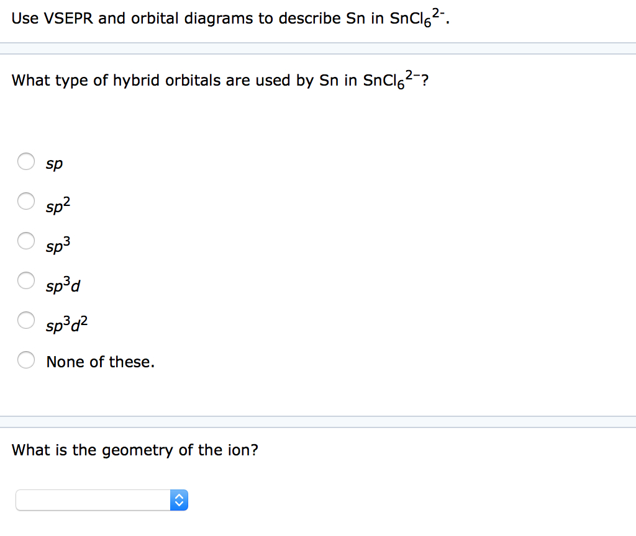Open the geometry dropdown with the blue arrows
The height and width of the screenshot is (536, 636).
click(x=179, y=501)
